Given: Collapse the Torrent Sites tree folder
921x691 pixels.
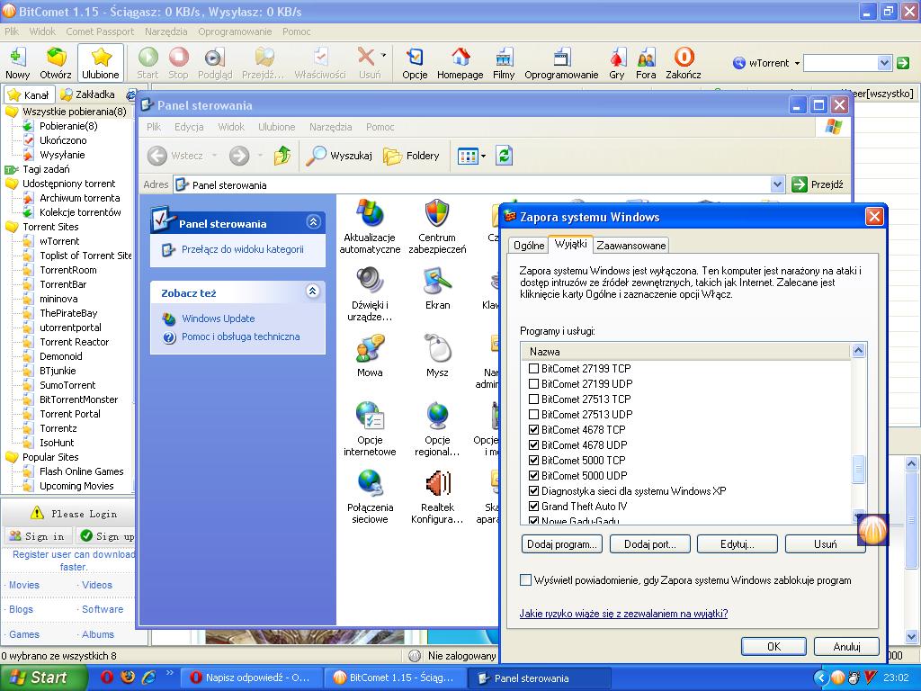Looking at the screenshot, I should [12, 227].
